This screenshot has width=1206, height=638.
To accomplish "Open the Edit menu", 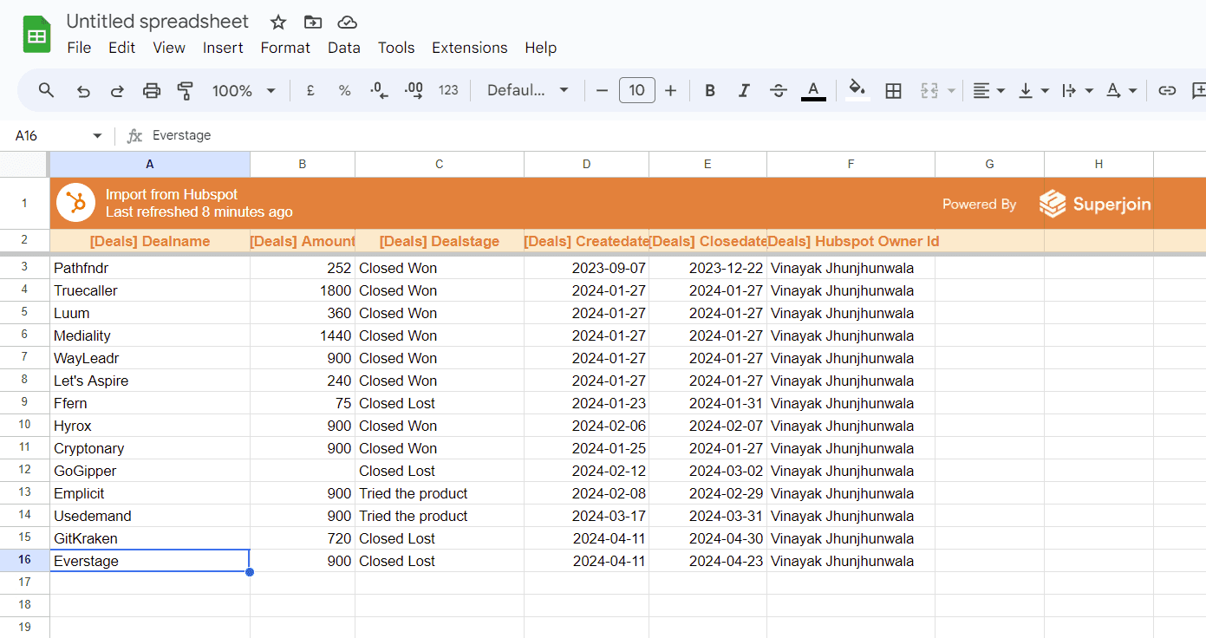I will click(x=121, y=48).
